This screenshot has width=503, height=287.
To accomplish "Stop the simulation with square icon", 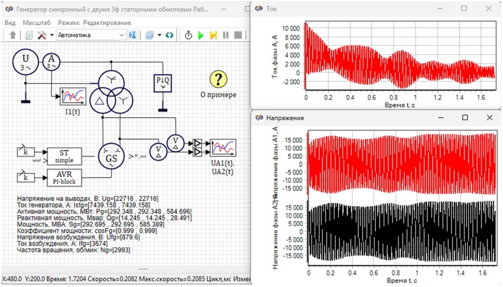I will tap(238, 35).
